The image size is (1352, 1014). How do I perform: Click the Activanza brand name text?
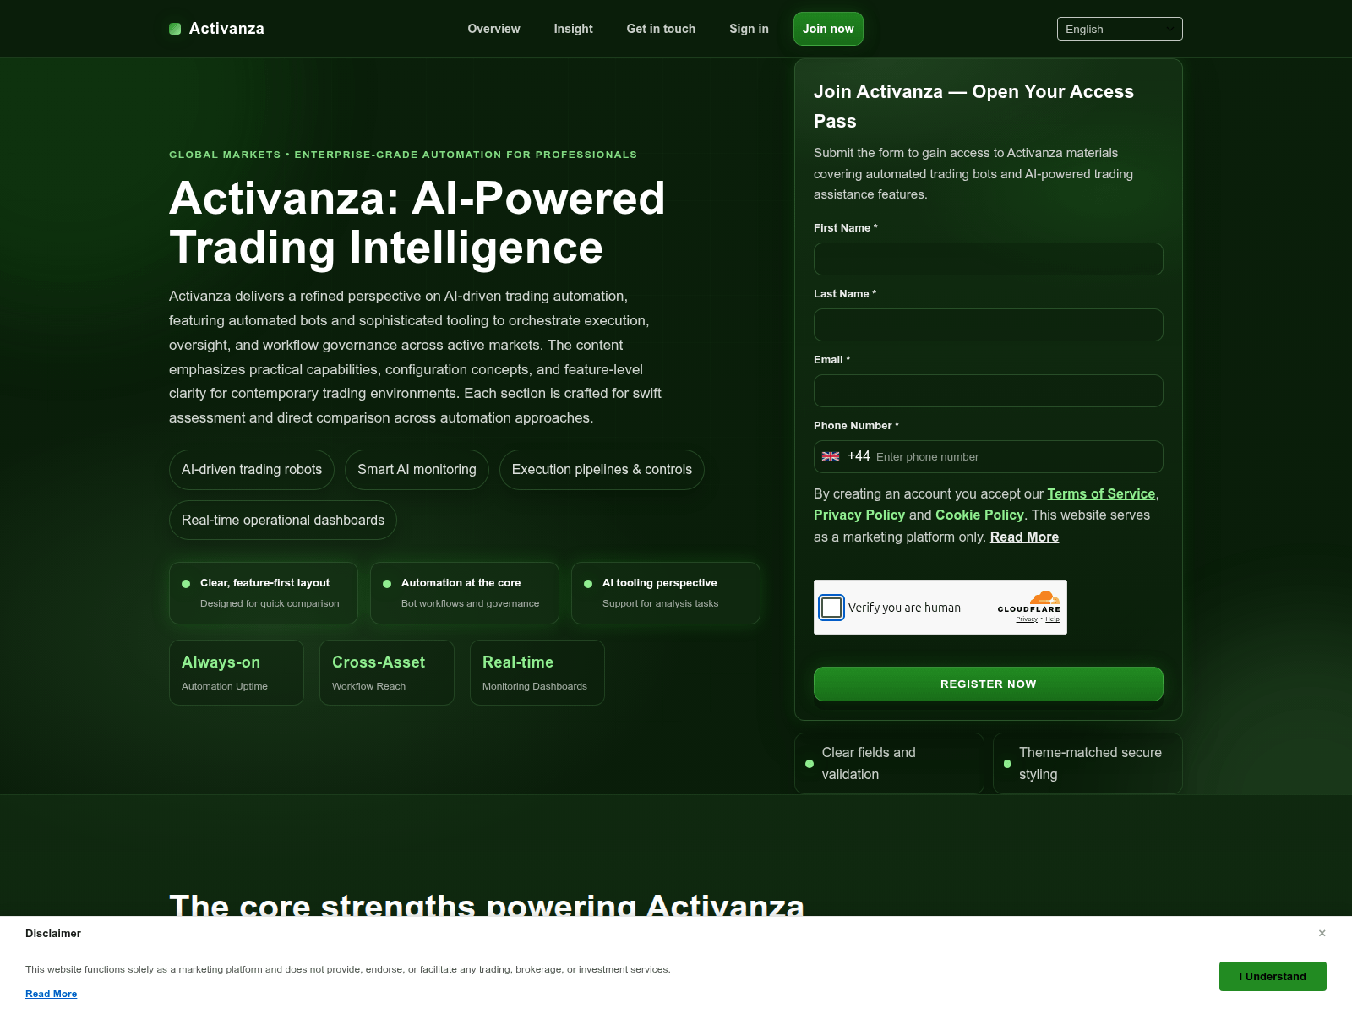226,29
